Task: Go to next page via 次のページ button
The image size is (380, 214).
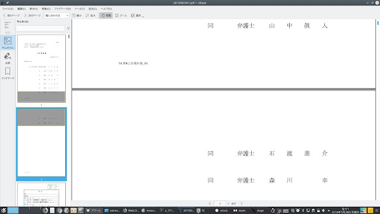Action: pyautogui.click(x=32, y=15)
